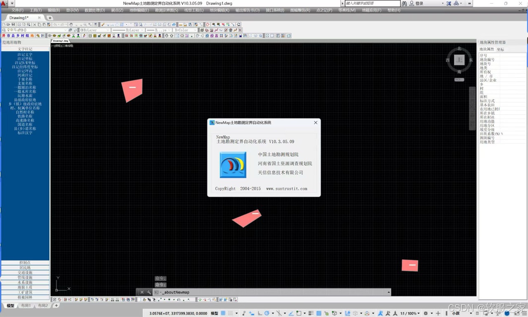Click the NewMap logo in About dialog
The height and width of the screenshot is (317, 528).
click(x=233, y=165)
